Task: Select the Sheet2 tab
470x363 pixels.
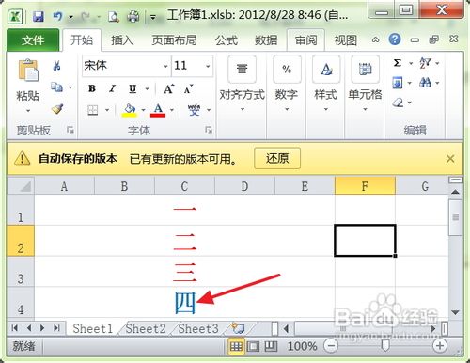Action: (x=146, y=328)
